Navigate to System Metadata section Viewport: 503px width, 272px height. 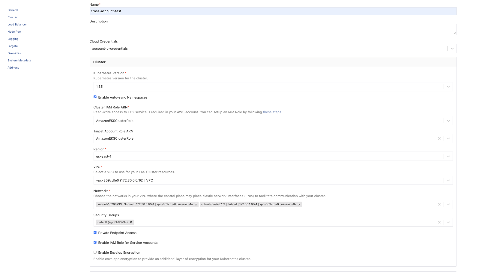(19, 61)
